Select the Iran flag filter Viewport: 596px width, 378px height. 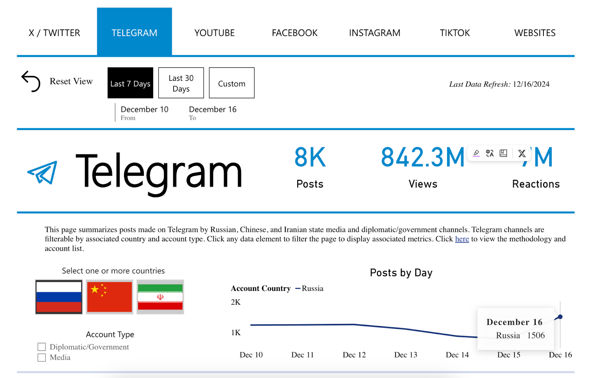160,297
